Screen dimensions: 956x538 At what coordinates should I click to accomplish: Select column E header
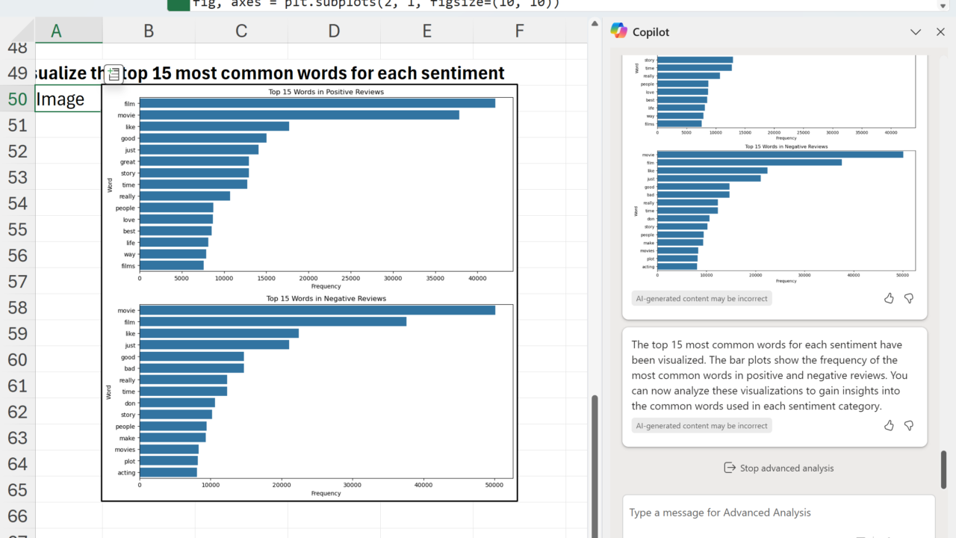pos(426,31)
